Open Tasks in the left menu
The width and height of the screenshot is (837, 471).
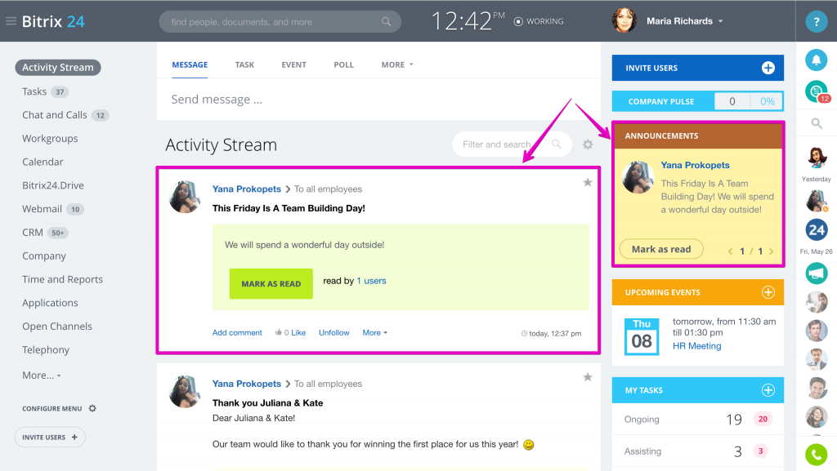(x=34, y=91)
